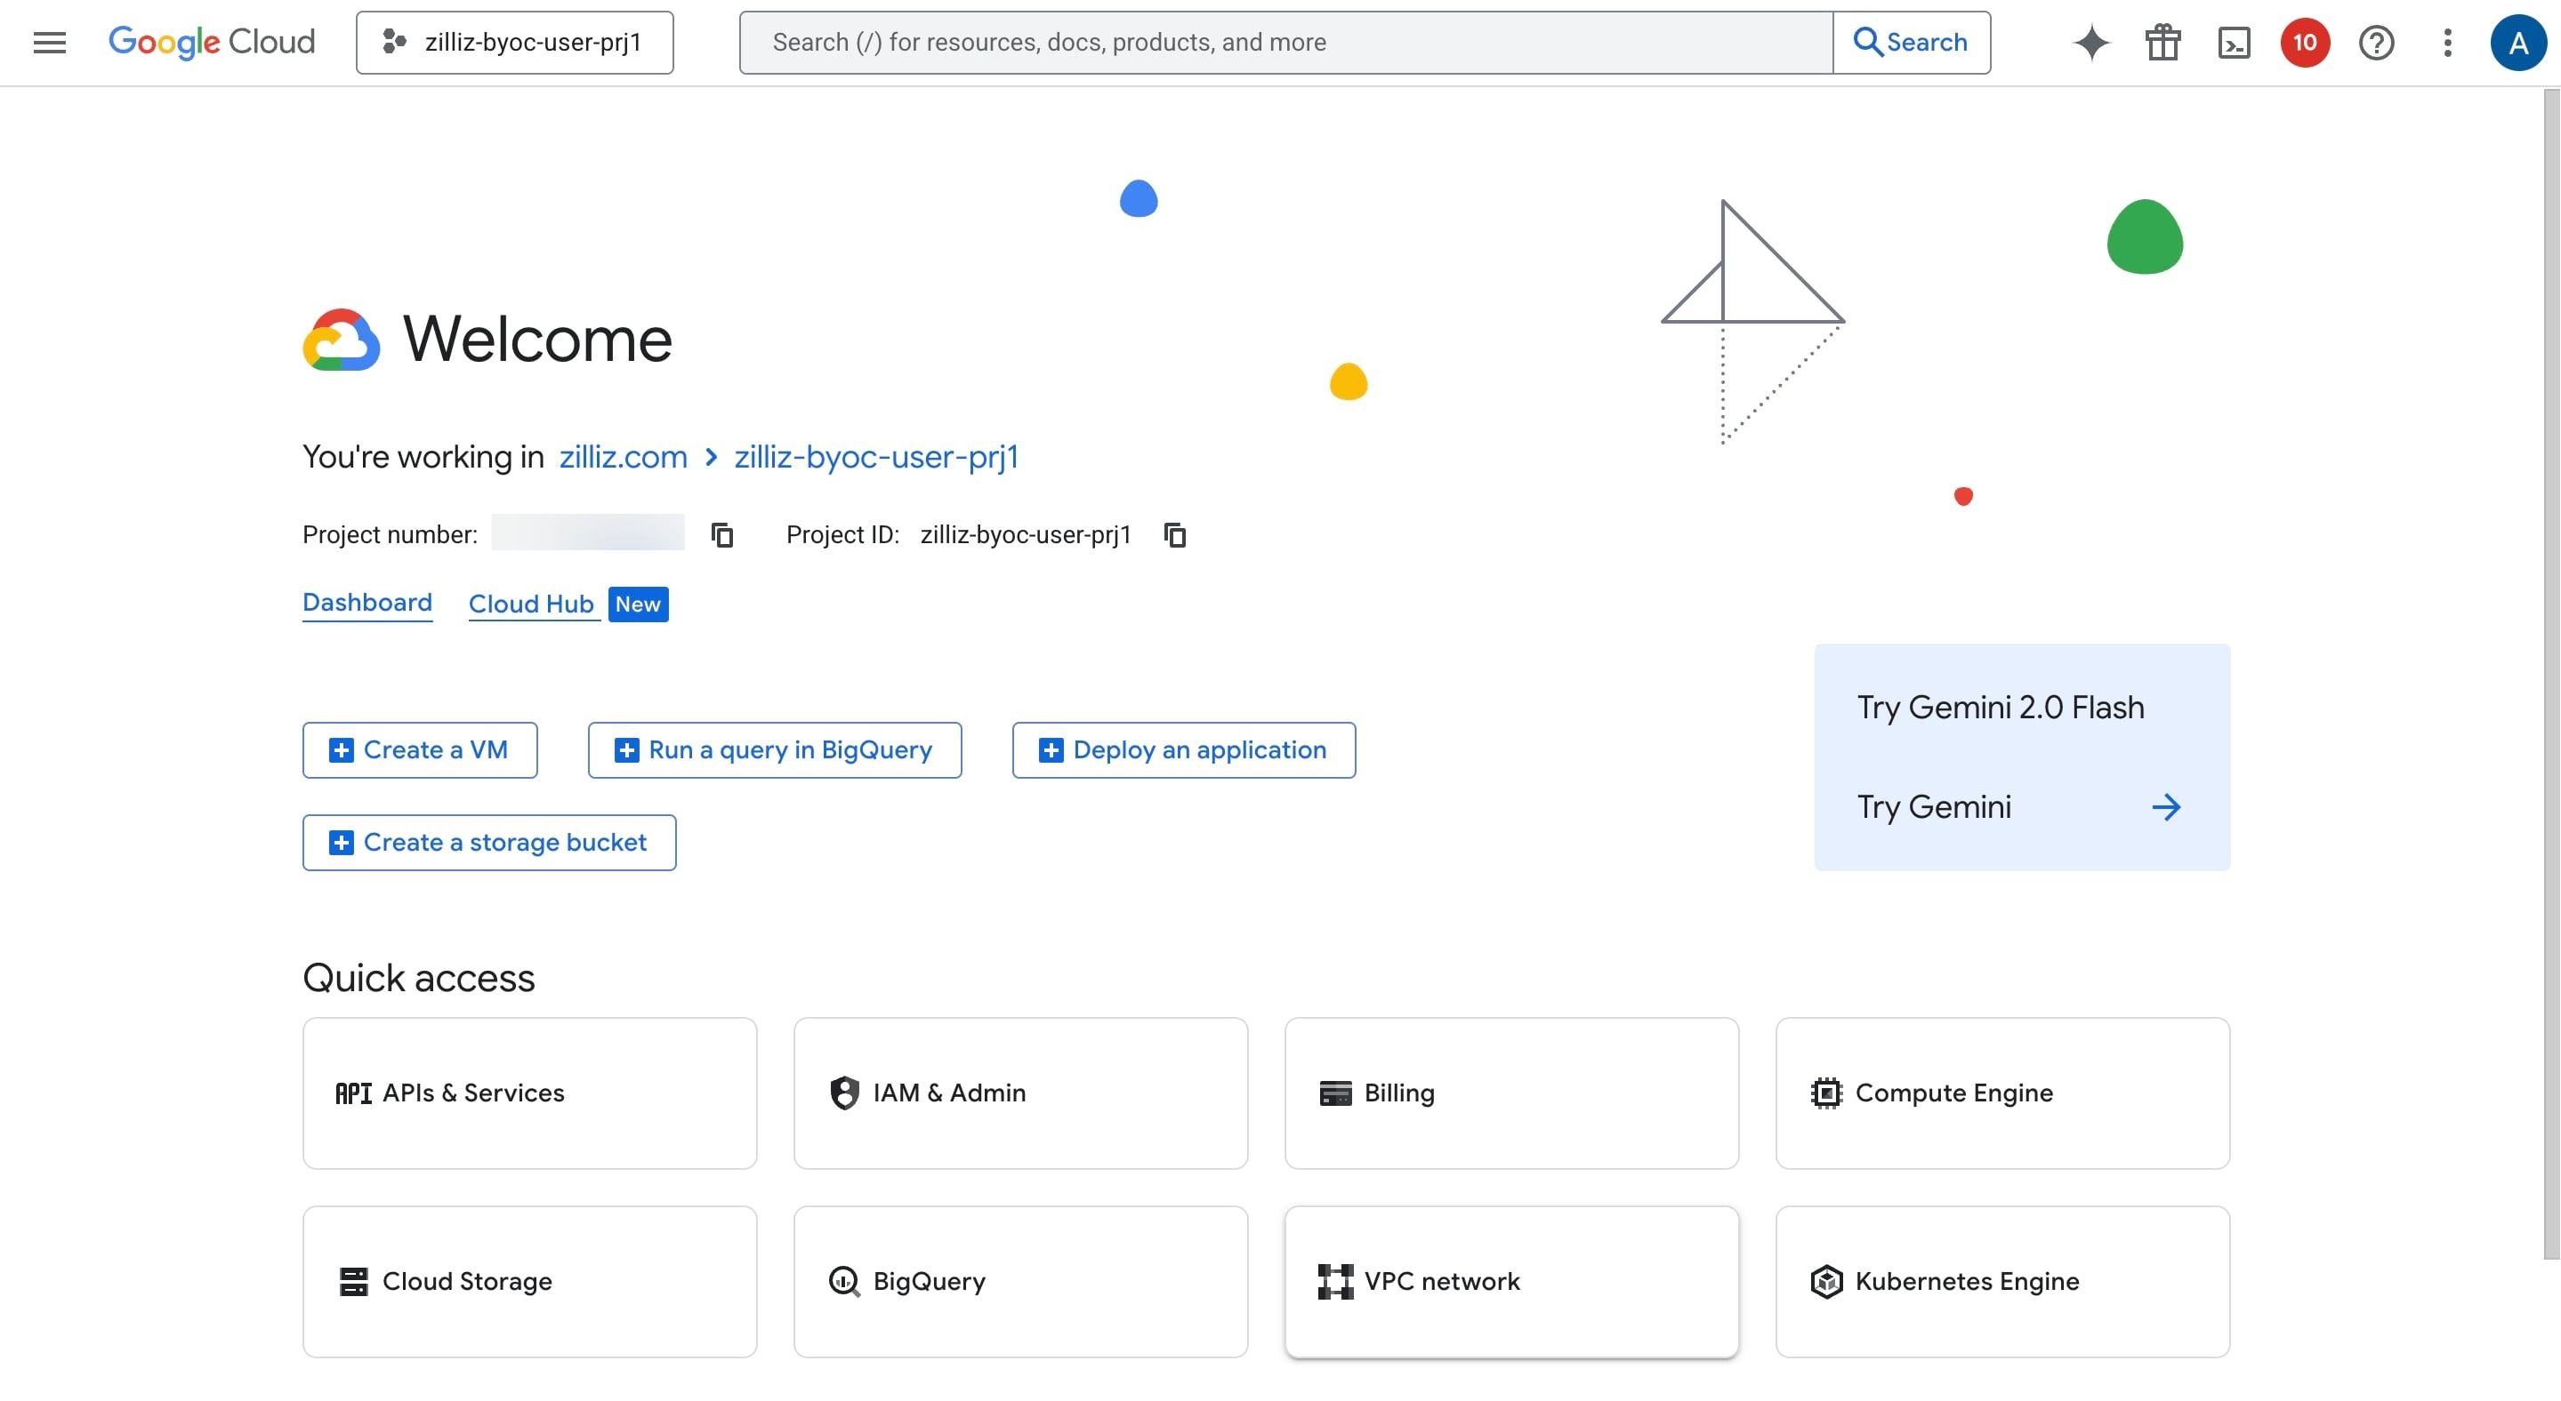Open the three-dot settings menu
Screen dimensions: 2561x1401
coord(2446,43)
